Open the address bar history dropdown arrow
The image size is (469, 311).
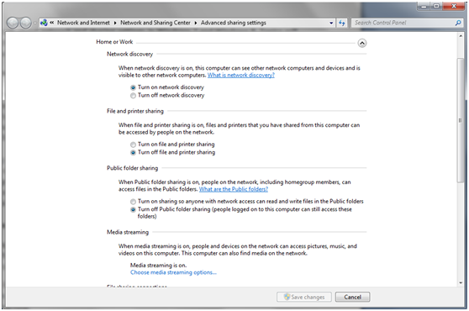pyautogui.click(x=331, y=23)
